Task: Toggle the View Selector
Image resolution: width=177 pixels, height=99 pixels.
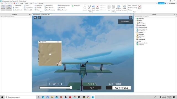Action: 85,8
